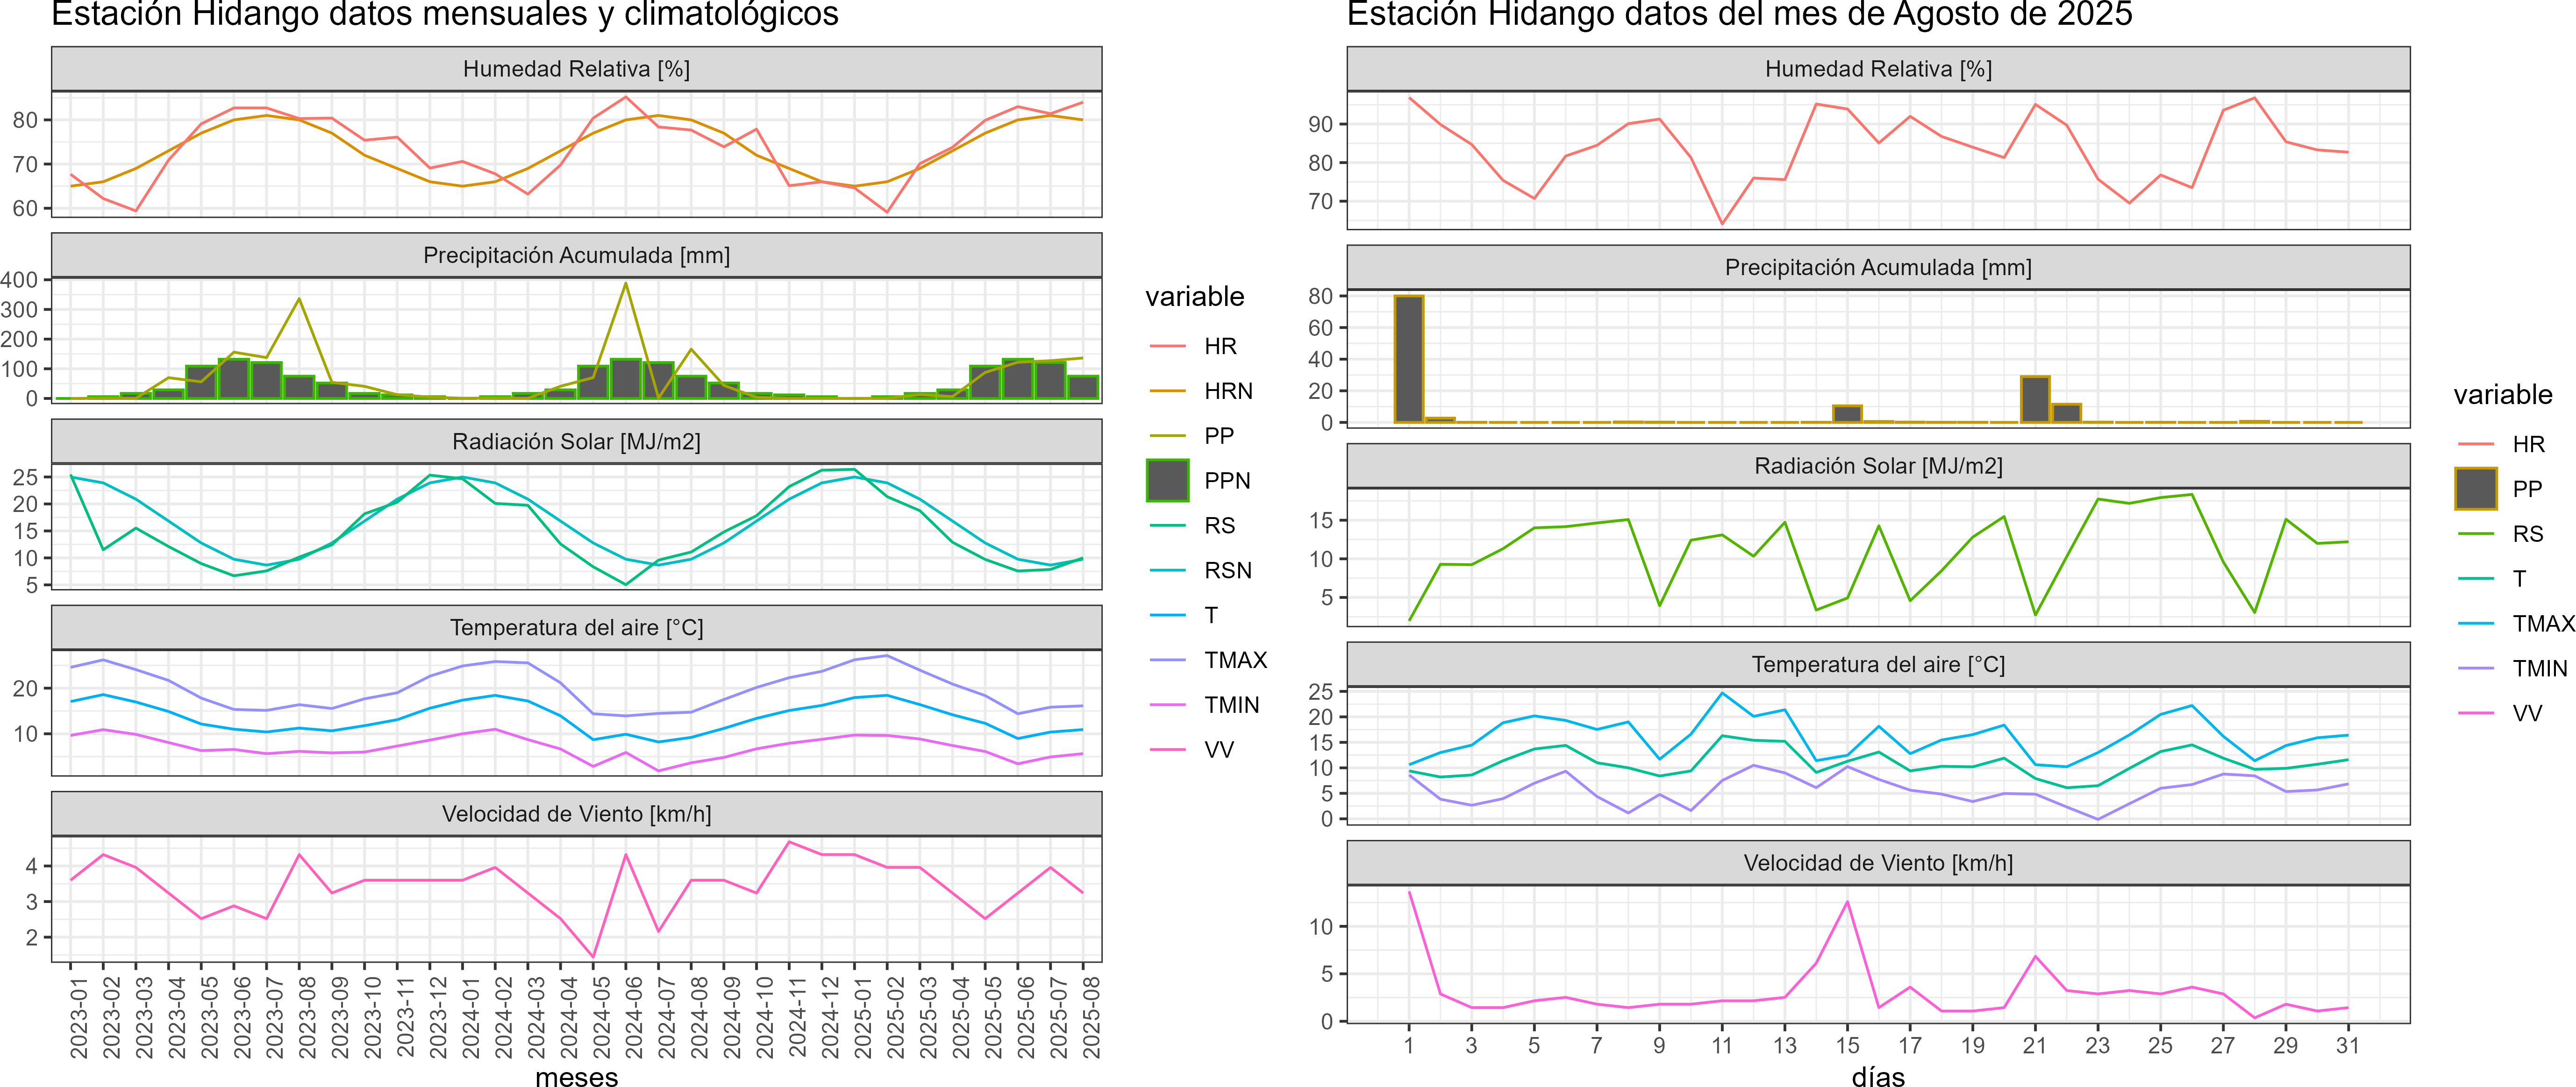Image resolution: width=2576 pixels, height=1087 pixels.
Task: Click the PPN gray legend box
Action: tap(1167, 480)
